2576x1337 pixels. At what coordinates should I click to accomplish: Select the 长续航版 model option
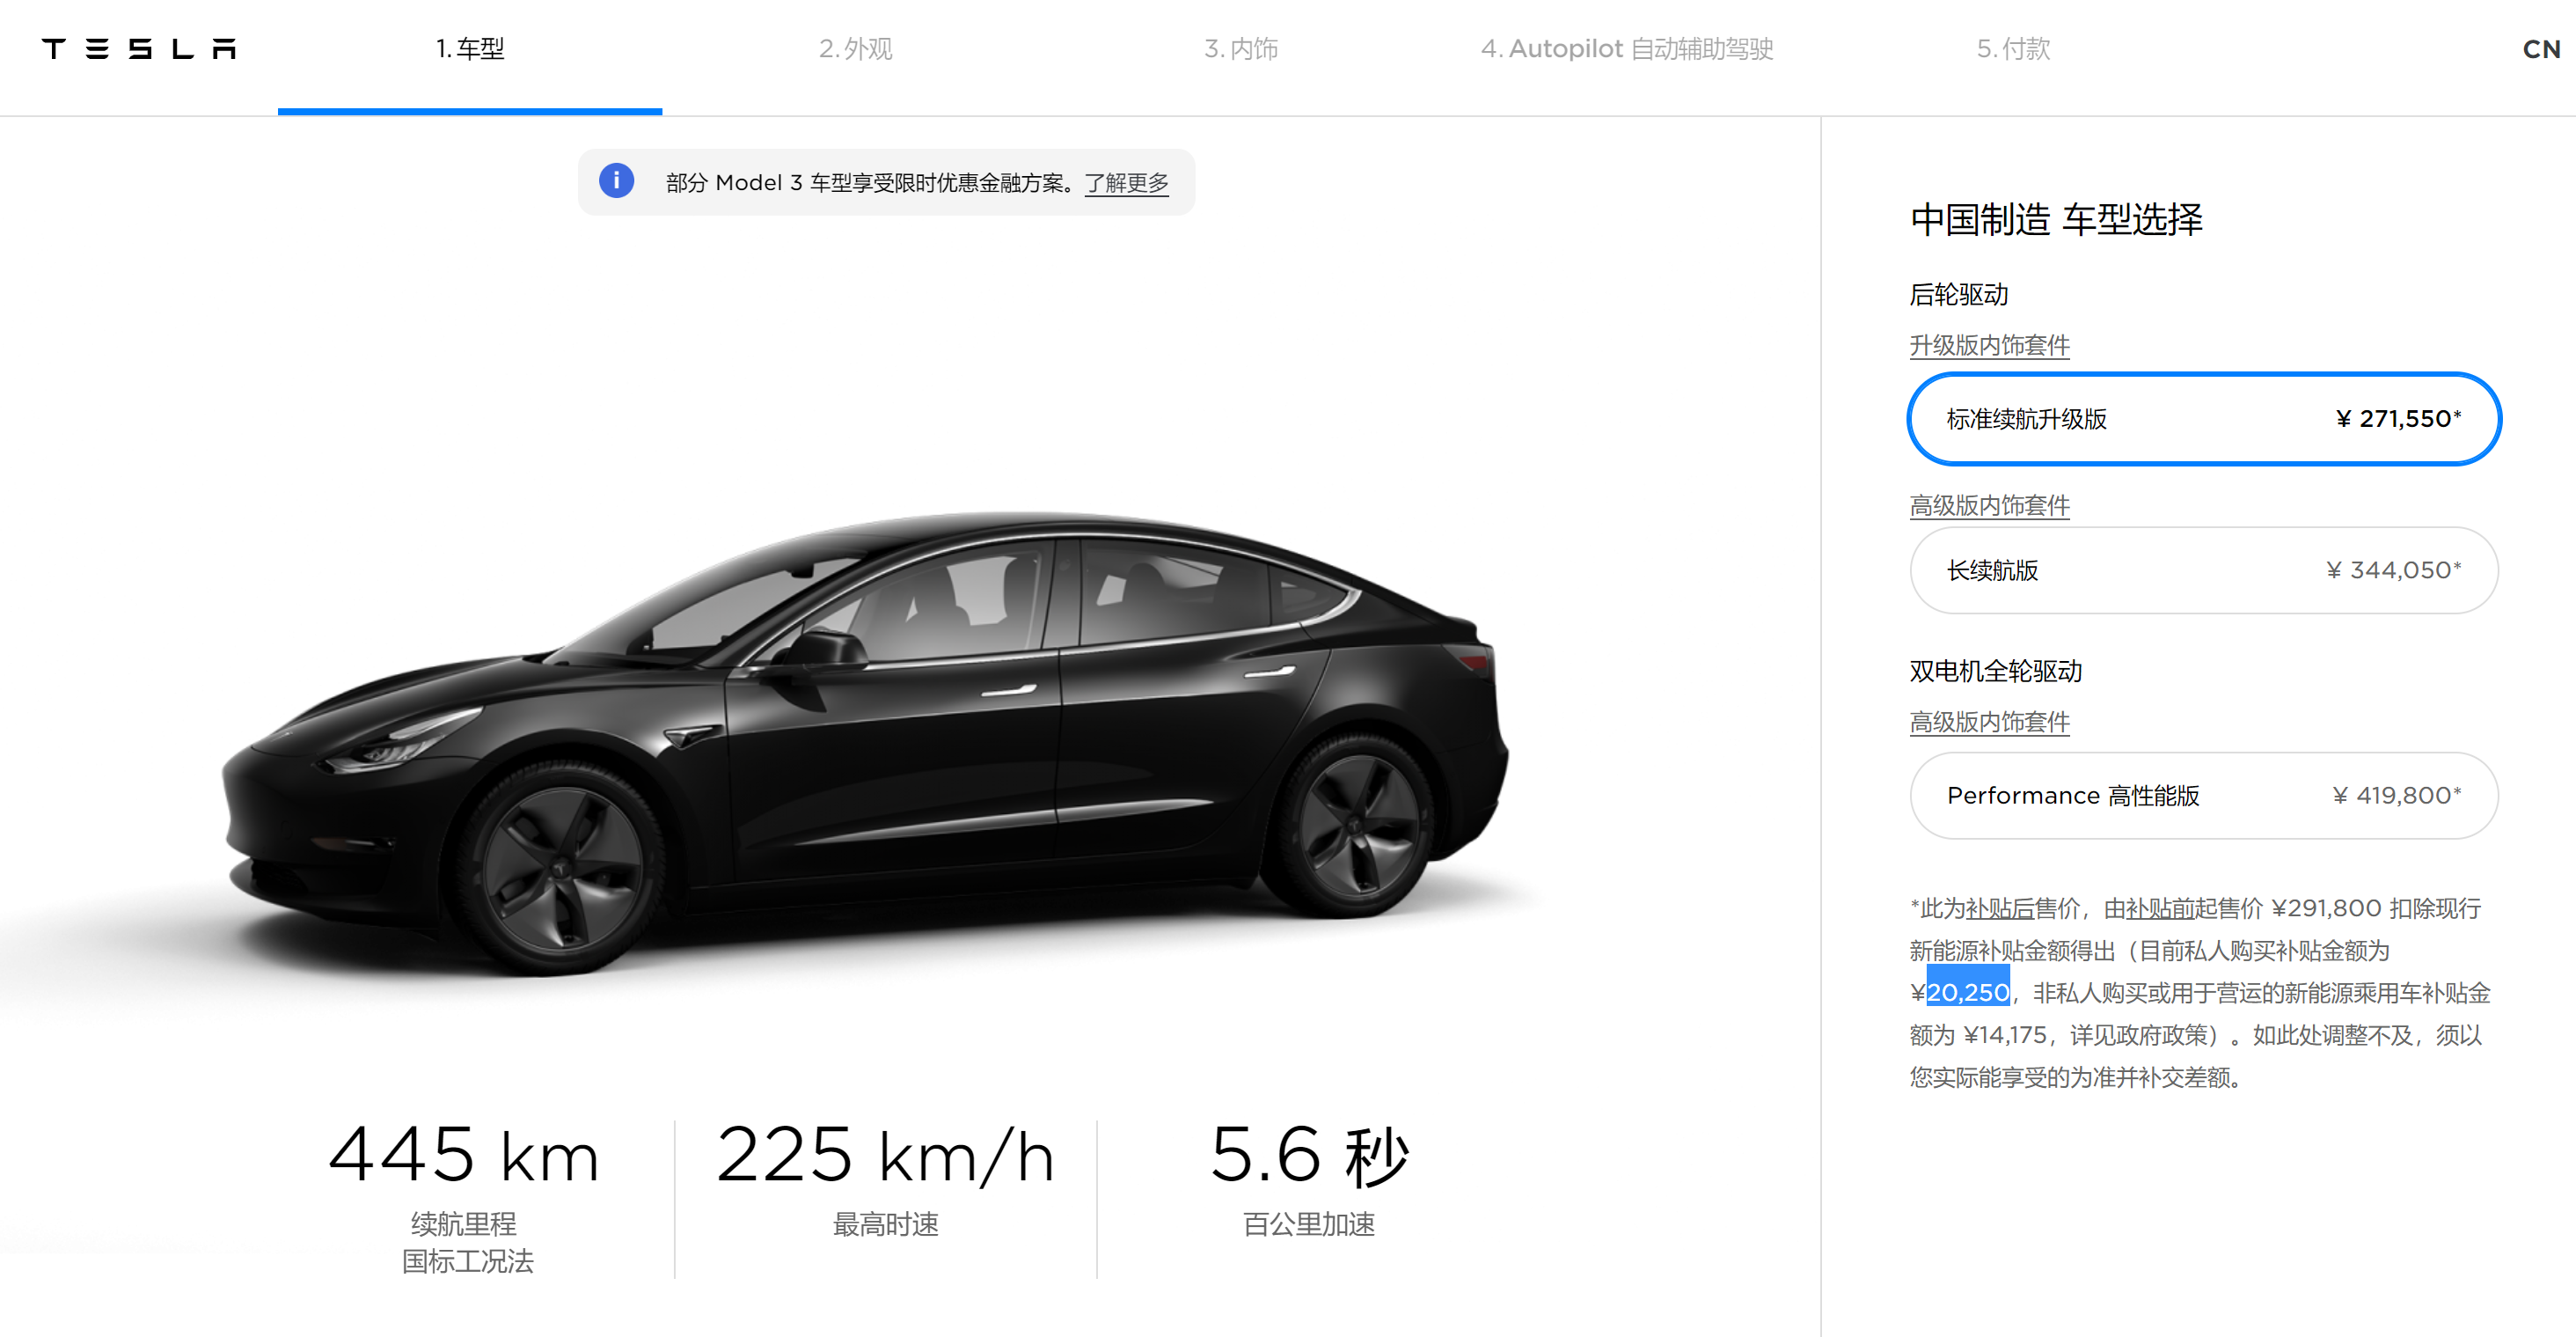click(x=2204, y=570)
